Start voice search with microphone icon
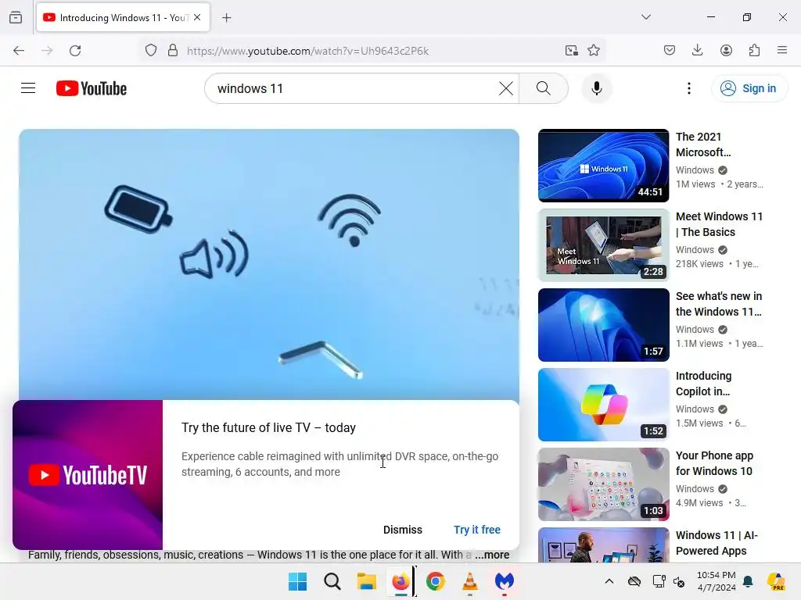 click(x=596, y=88)
